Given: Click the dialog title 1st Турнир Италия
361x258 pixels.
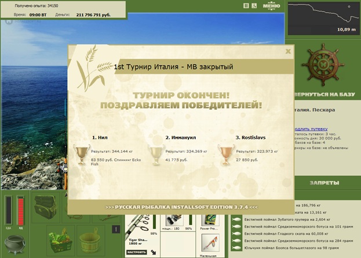Looking at the screenshot, I should point(174,67).
